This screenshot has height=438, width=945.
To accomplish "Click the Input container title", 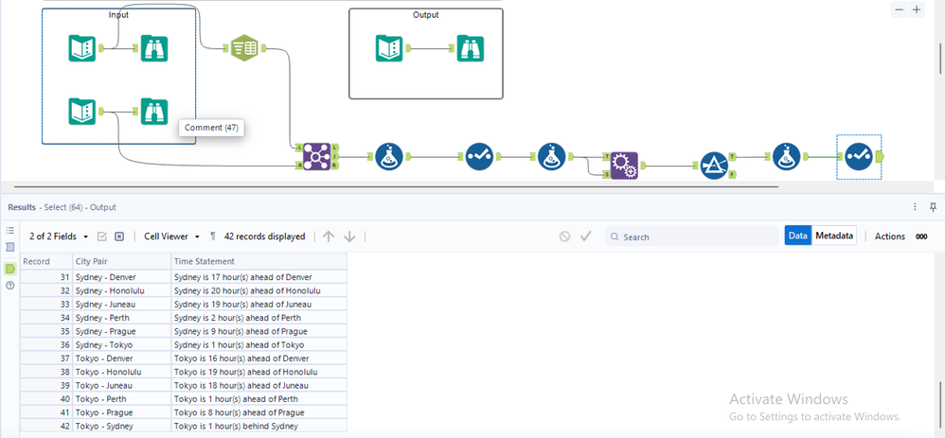I will 118,14.
